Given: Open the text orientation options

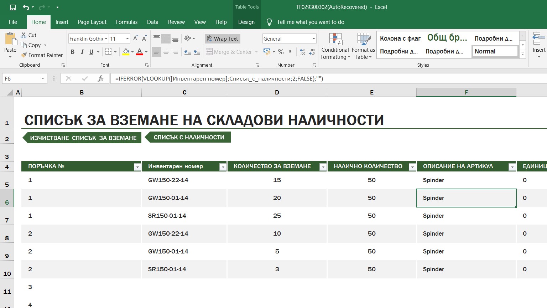Looking at the screenshot, I should (x=189, y=38).
